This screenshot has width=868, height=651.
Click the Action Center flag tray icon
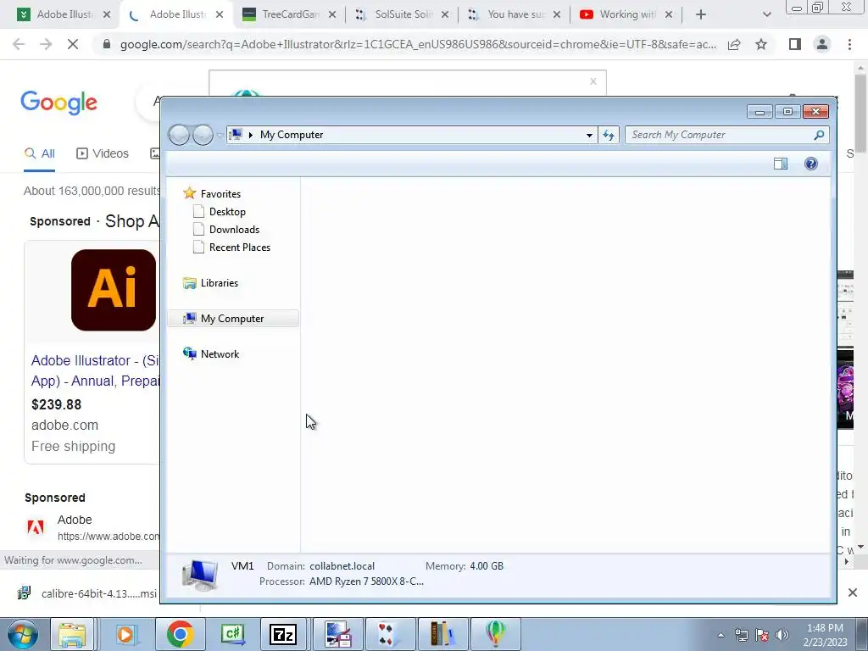coord(762,635)
